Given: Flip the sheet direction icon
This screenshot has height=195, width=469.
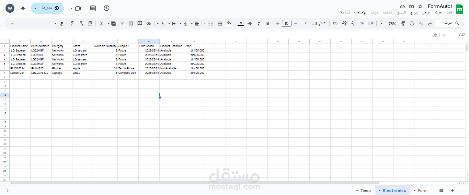Looking at the screenshot, I should 90,23.
